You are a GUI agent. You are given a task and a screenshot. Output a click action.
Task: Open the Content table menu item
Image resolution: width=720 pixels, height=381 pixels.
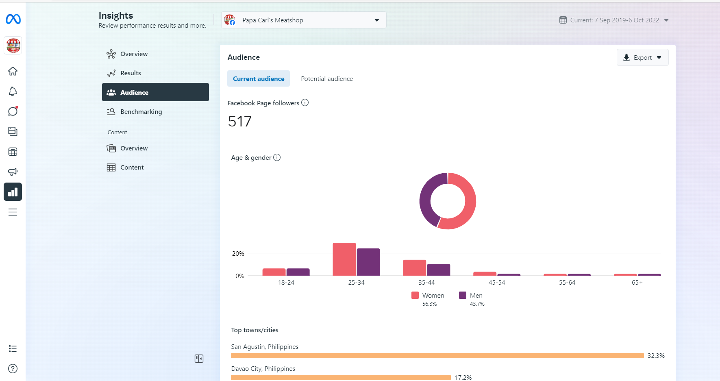pyautogui.click(x=155, y=168)
